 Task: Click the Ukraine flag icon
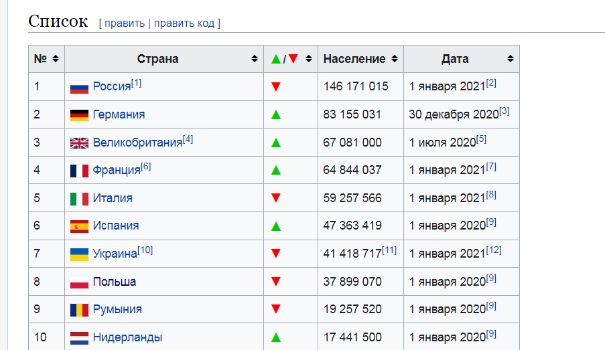79,254
